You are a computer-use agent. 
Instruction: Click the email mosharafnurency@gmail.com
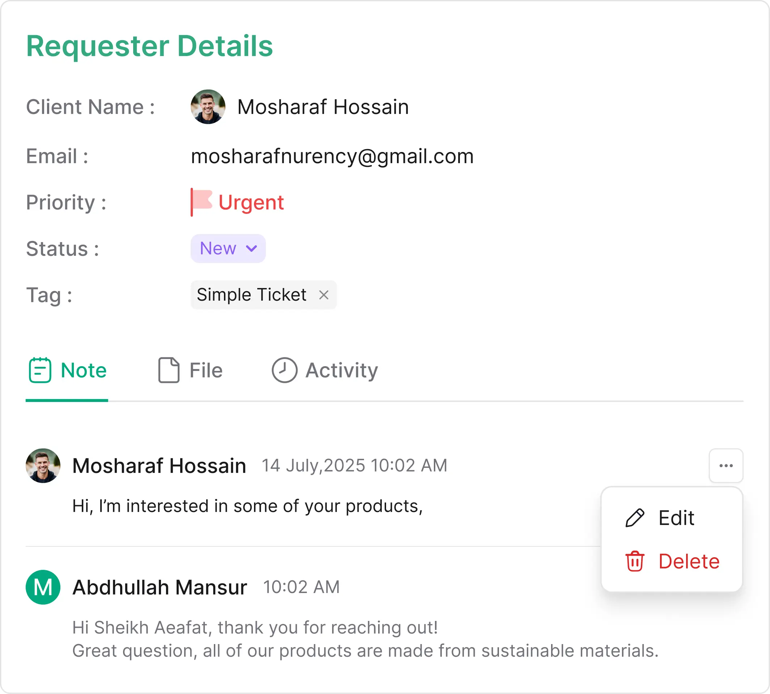pyautogui.click(x=332, y=156)
